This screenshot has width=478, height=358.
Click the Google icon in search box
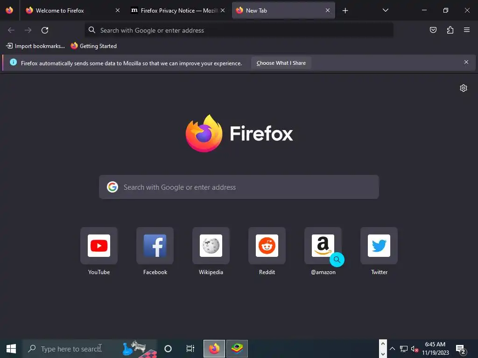click(x=112, y=187)
